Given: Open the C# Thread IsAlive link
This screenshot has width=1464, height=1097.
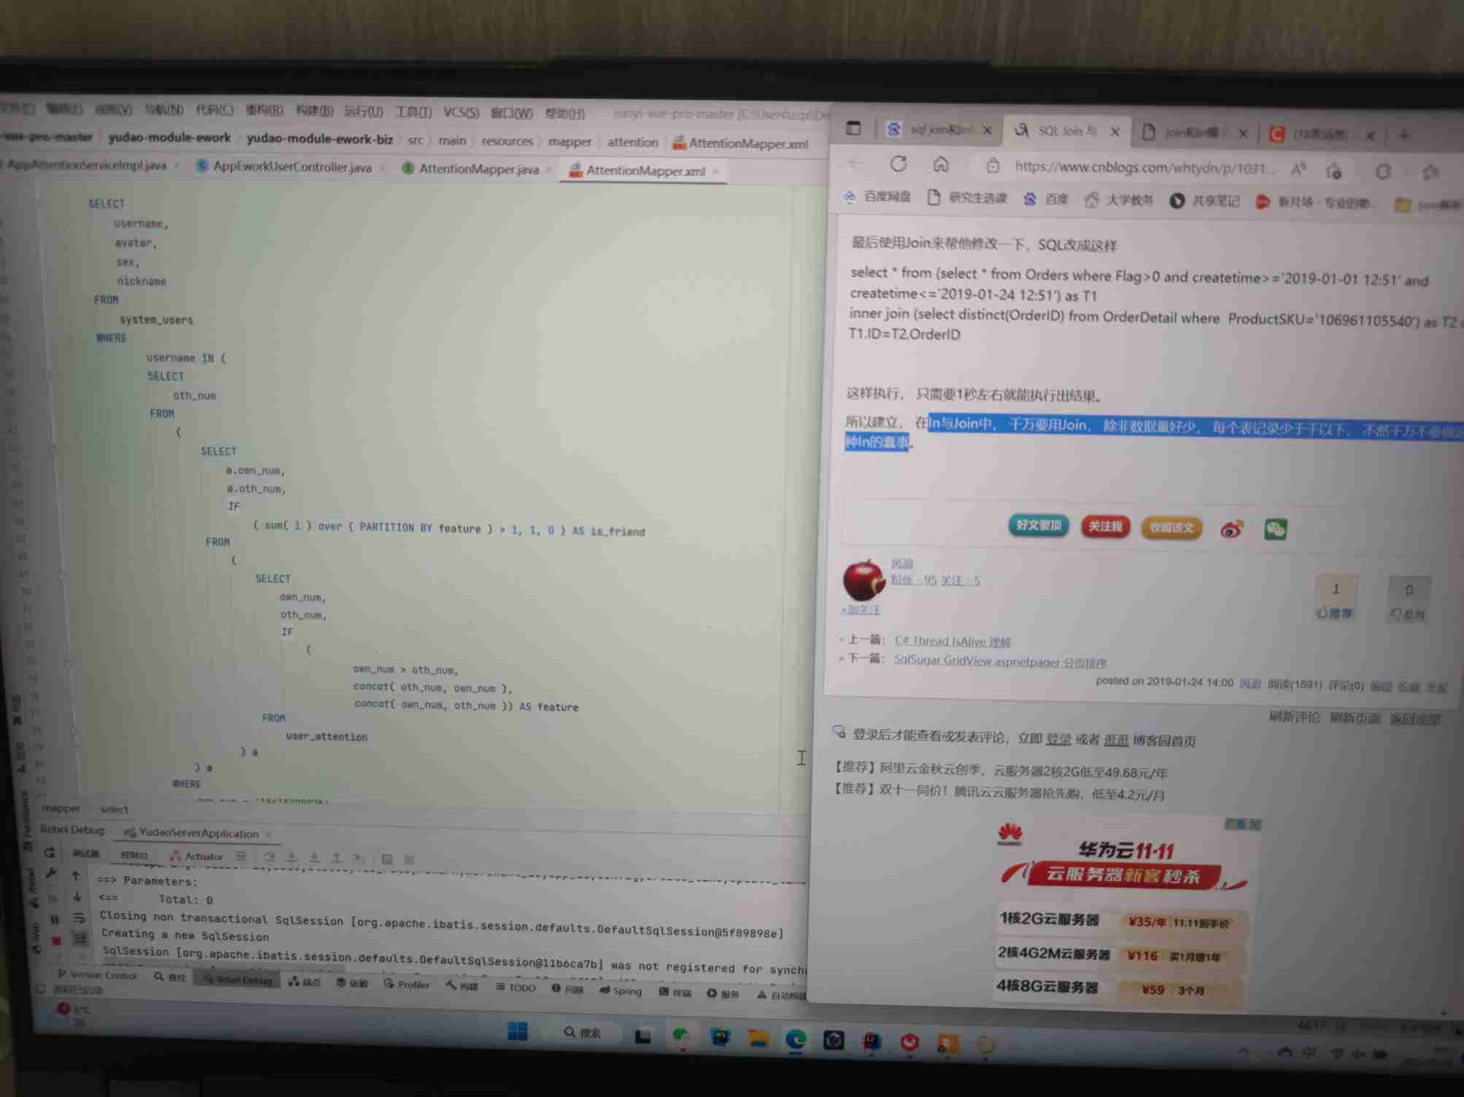Looking at the screenshot, I should click(x=952, y=641).
